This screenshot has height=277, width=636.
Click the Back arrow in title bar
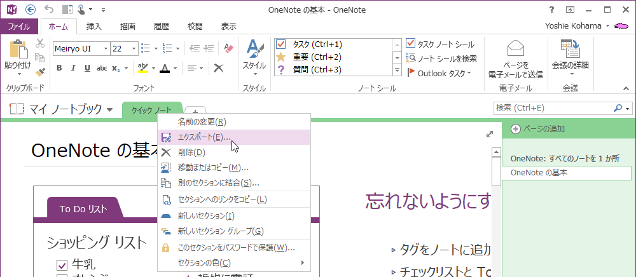30,10
